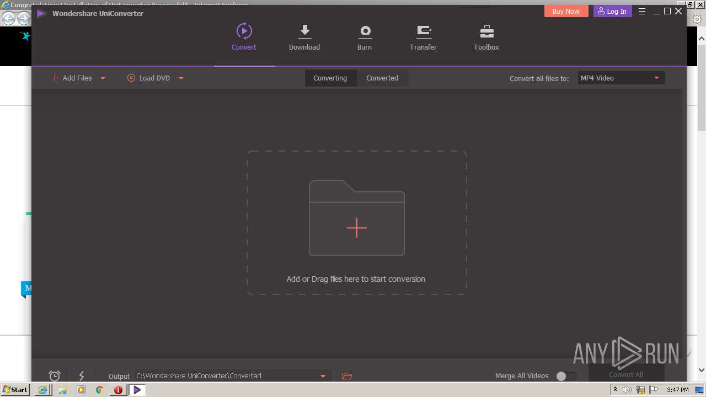Click the high speed conversion lightning icon

click(x=82, y=376)
